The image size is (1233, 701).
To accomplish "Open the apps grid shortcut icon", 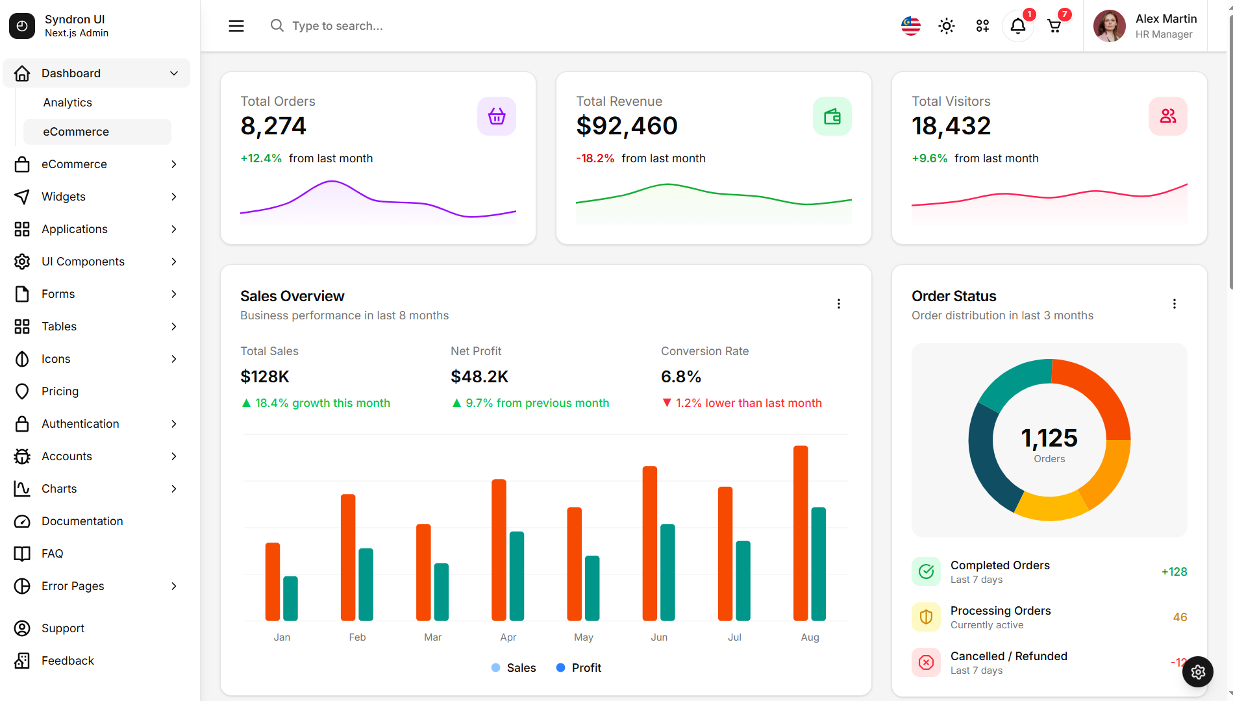I will [x=982, y=26].
